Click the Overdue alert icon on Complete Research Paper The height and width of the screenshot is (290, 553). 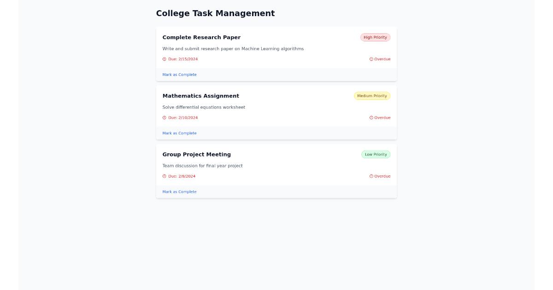coord(371,59)
